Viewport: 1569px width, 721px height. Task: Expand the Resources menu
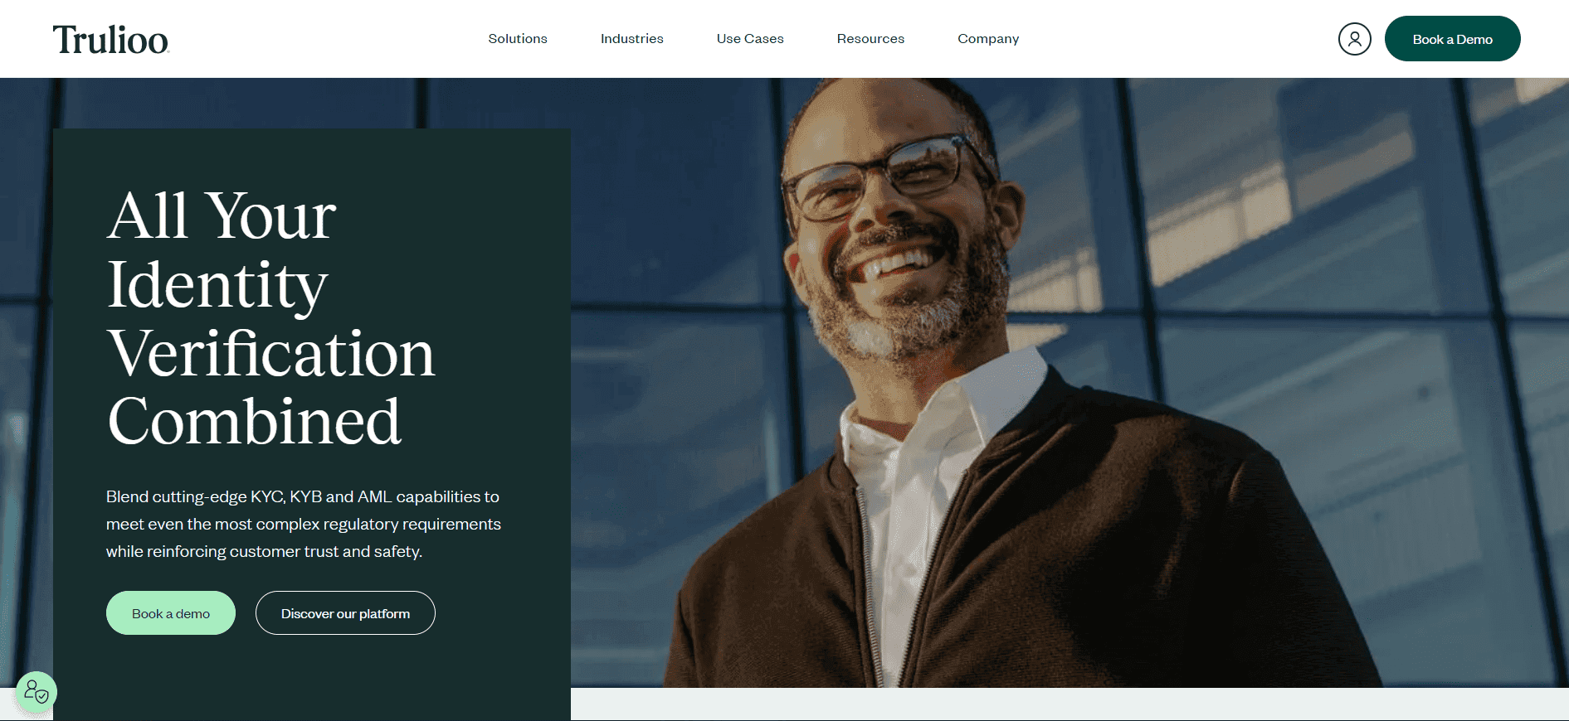870,39
